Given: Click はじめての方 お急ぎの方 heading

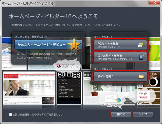Looking at the screenshot, I should pyautogui.click(x=31, y=37).
